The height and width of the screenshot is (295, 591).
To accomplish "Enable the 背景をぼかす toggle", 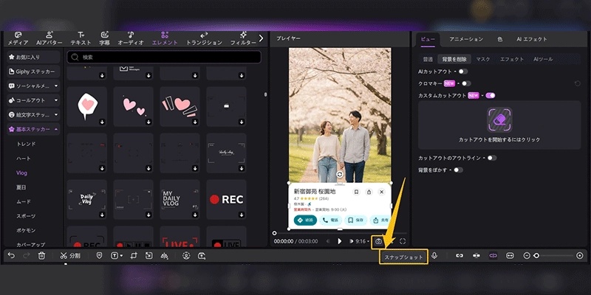I will pyautogui.click(x=458, y=170).
